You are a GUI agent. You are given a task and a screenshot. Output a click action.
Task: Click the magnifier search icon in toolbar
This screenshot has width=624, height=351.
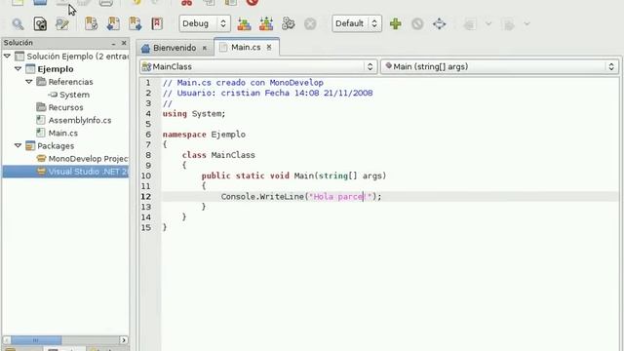click(x=18, y=24)
